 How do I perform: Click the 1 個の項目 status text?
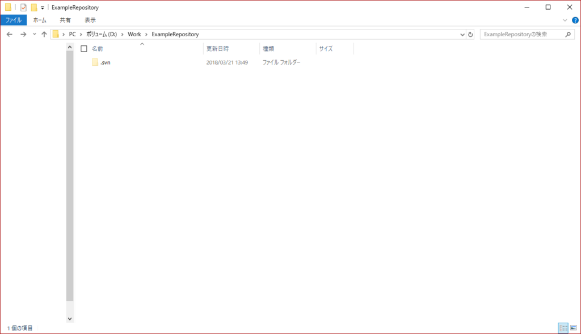(20, 328)
